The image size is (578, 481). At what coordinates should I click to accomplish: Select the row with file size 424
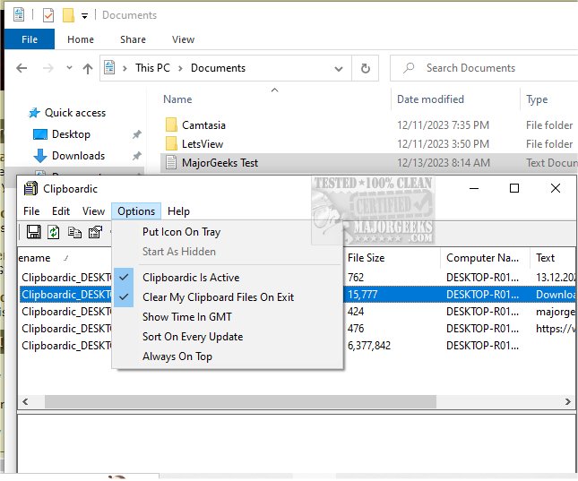click(298, 312)
